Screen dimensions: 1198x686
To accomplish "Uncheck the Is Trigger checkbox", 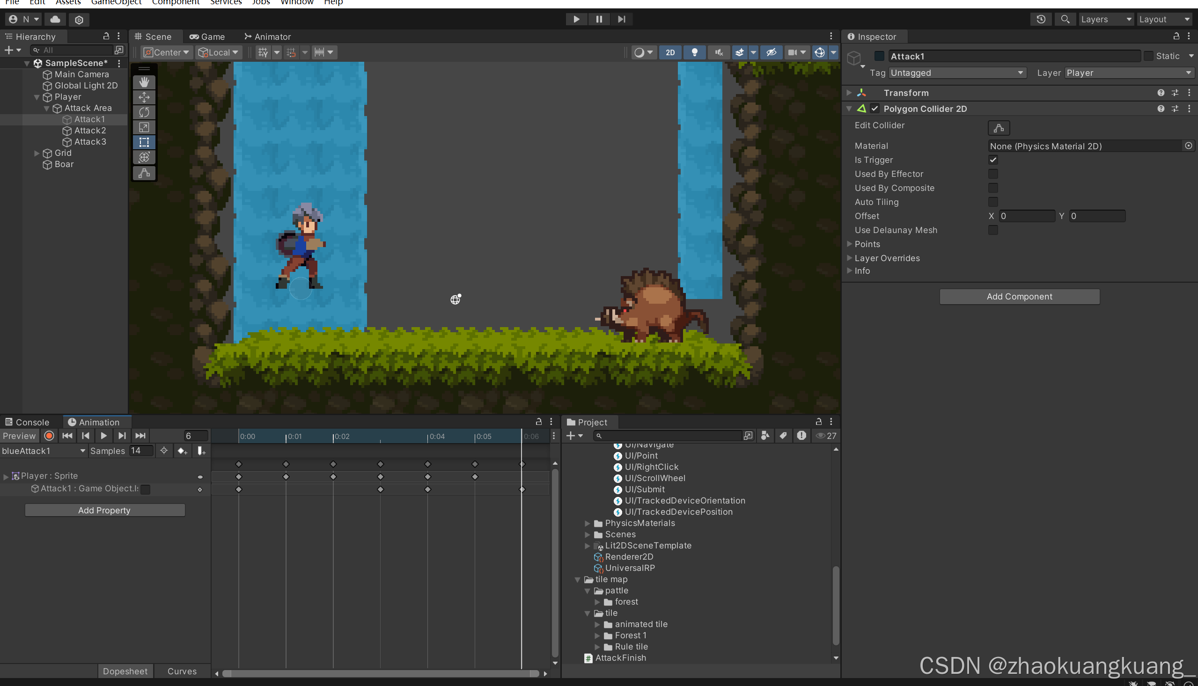I will click(x=992, y=160).
